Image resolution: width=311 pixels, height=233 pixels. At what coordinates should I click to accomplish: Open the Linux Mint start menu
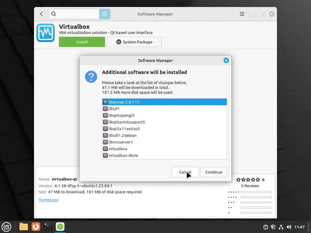[6, 227]
